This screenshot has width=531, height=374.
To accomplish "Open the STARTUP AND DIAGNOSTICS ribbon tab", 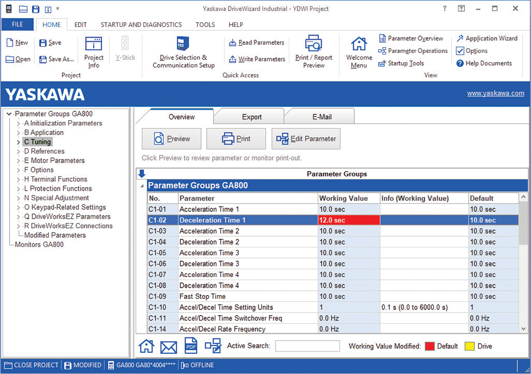I will click(x=141, y=25).
